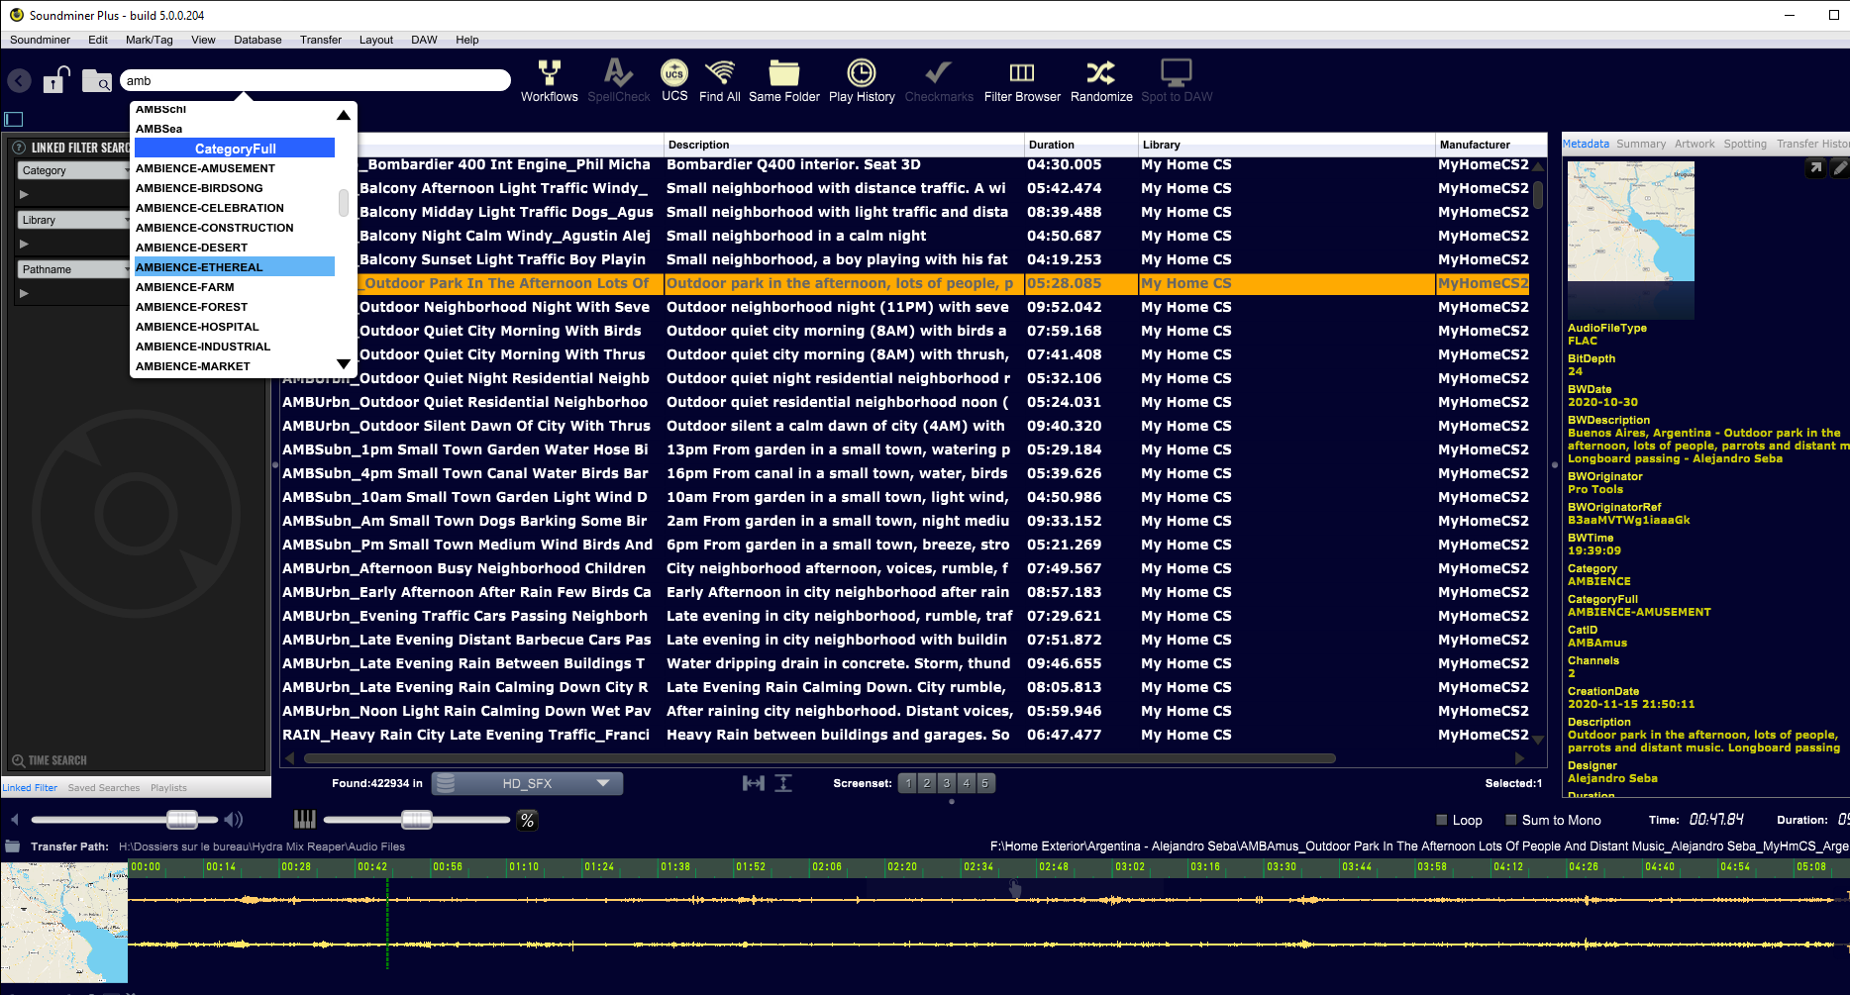Enable the Loop checkbox

pyautogui.click(x=1442, y=820)
